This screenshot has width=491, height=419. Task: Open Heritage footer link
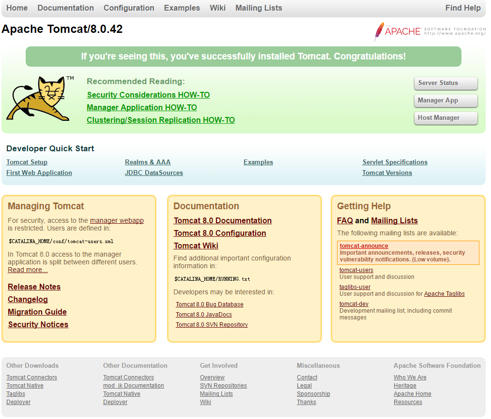click(x=405, y=386)
